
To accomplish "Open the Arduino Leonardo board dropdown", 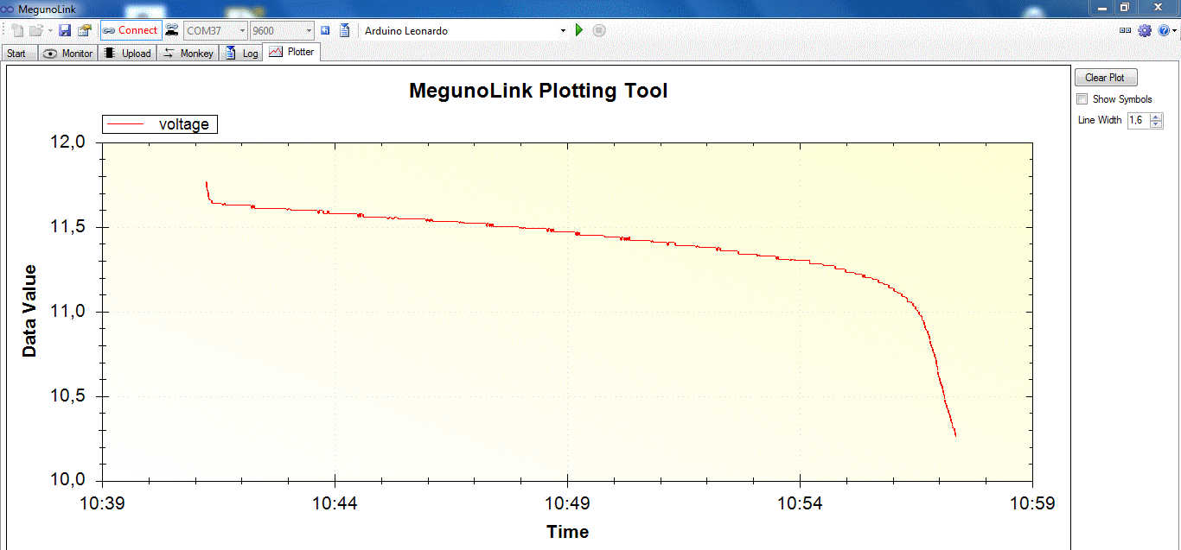I will click(x=465, y=30).
